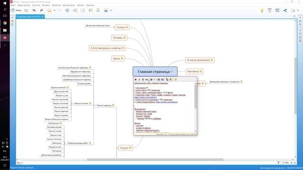Click the light bulb brainstorming icon
The width and height of the screenshot is (303, 170).
tap(262, 10)
